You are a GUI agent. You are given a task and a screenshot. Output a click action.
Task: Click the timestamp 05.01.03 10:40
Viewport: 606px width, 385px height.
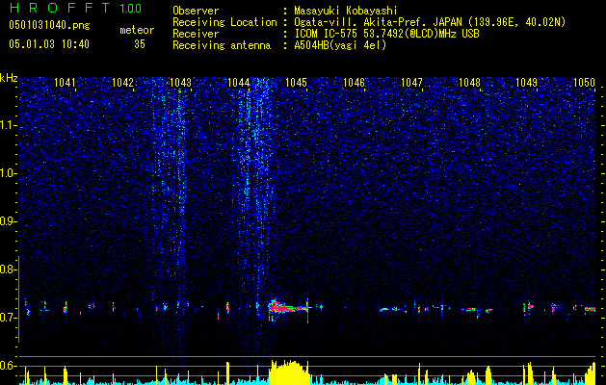click(49, 44)
